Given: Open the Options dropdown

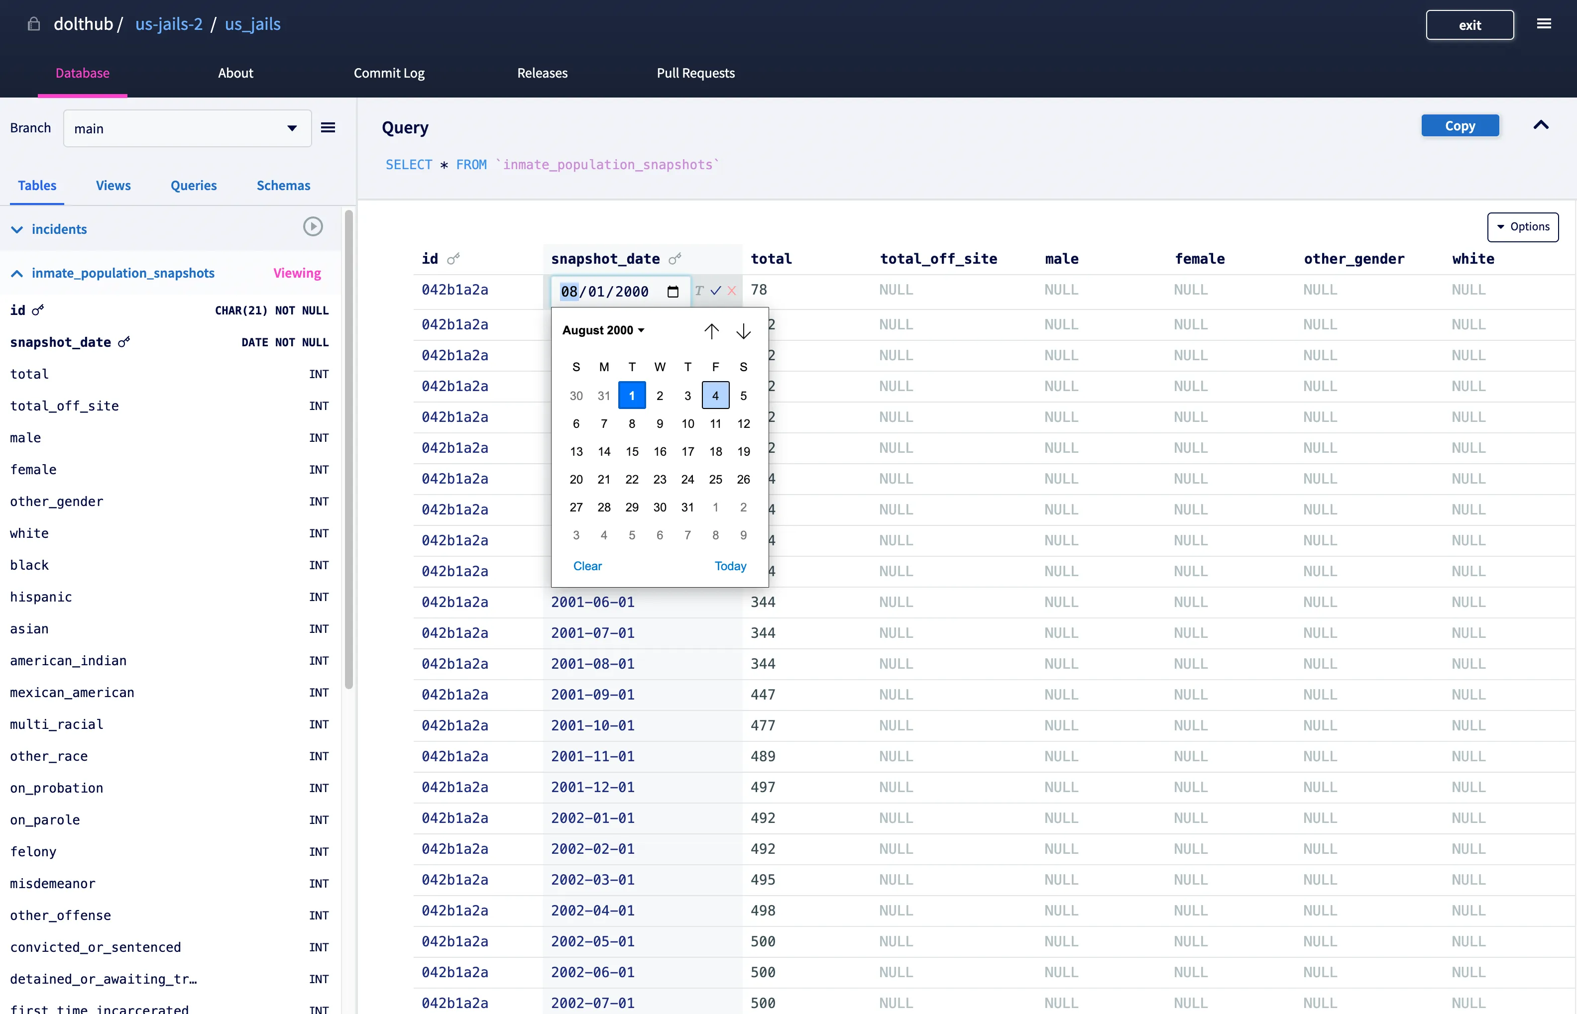Looking at the screenshot, I should coord(1522,226).
